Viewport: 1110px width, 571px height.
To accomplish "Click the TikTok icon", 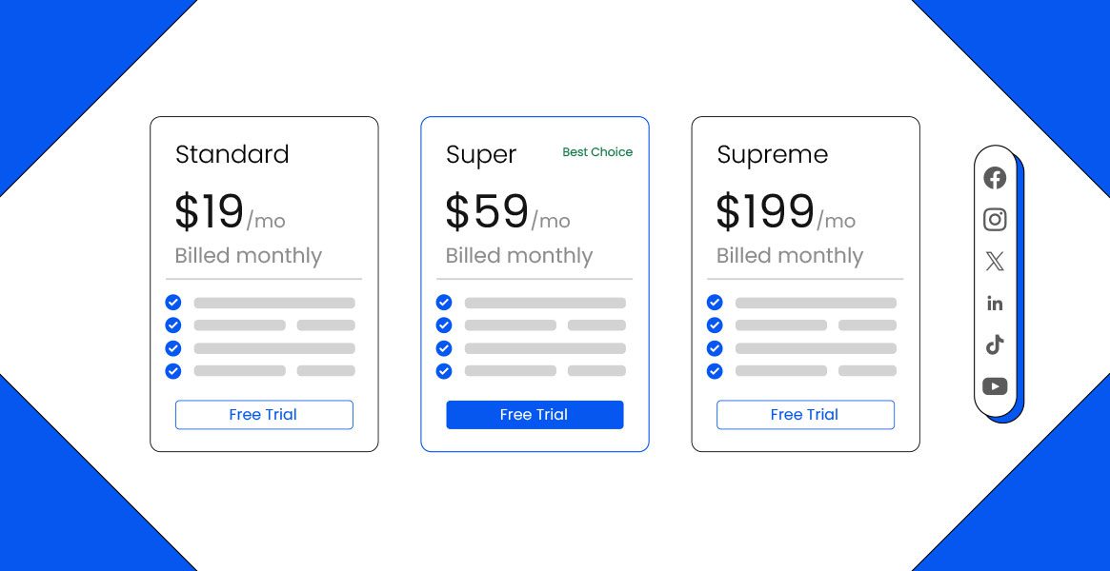I will coord(995,345).
